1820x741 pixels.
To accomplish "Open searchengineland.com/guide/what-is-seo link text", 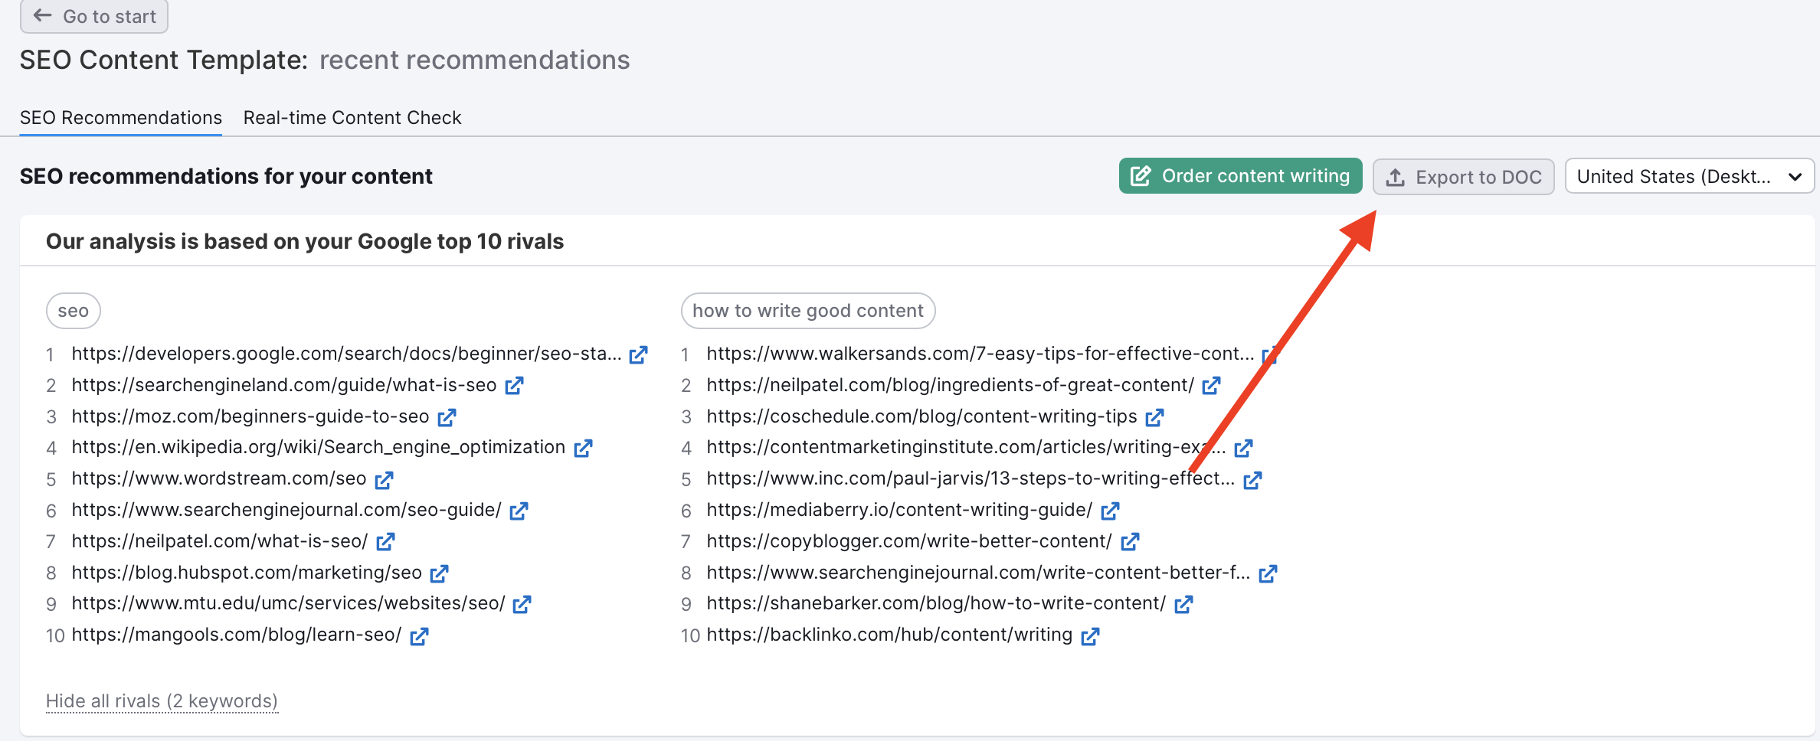I will pos(284,385).
